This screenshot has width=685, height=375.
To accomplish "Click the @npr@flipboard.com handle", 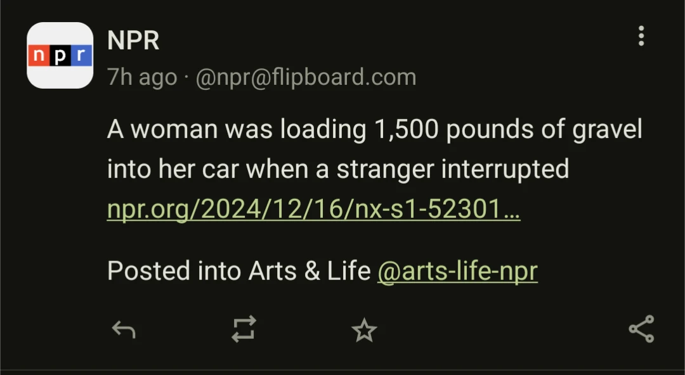I will 306,77.
